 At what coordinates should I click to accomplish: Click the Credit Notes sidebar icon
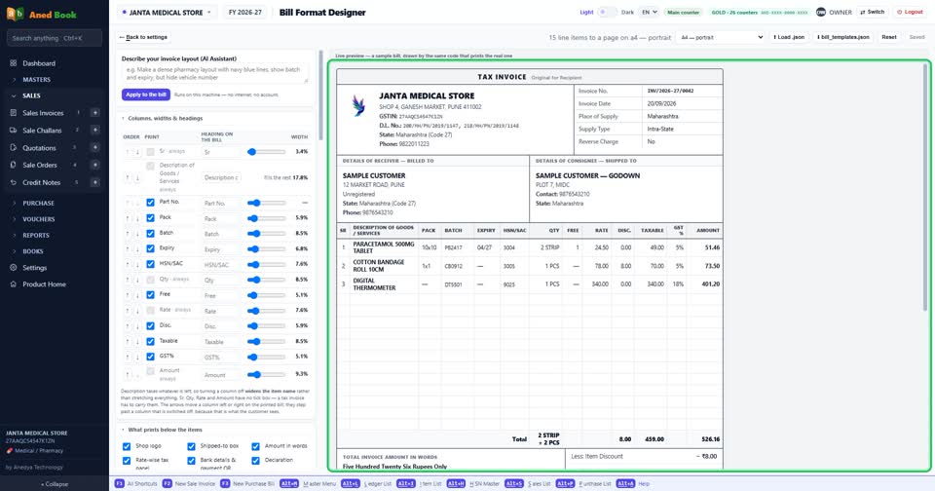(13, 182)
